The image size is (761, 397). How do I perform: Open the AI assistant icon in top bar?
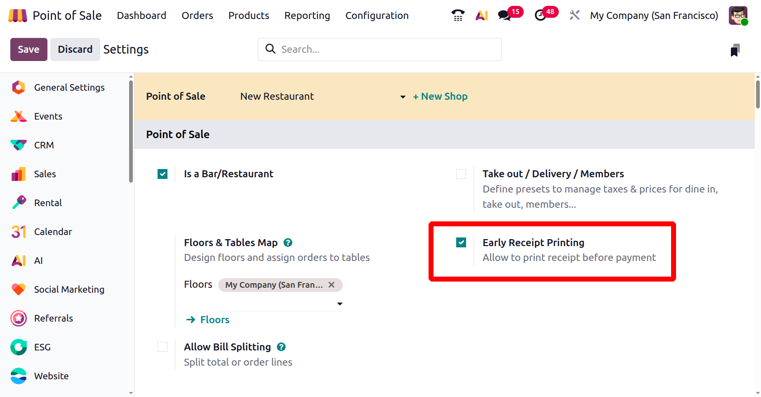pos(481,16)
